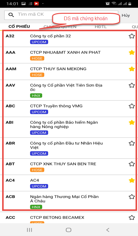
Task: Tap the Android back navigation button
Action: pyautogui.click(x=108, y=230)
